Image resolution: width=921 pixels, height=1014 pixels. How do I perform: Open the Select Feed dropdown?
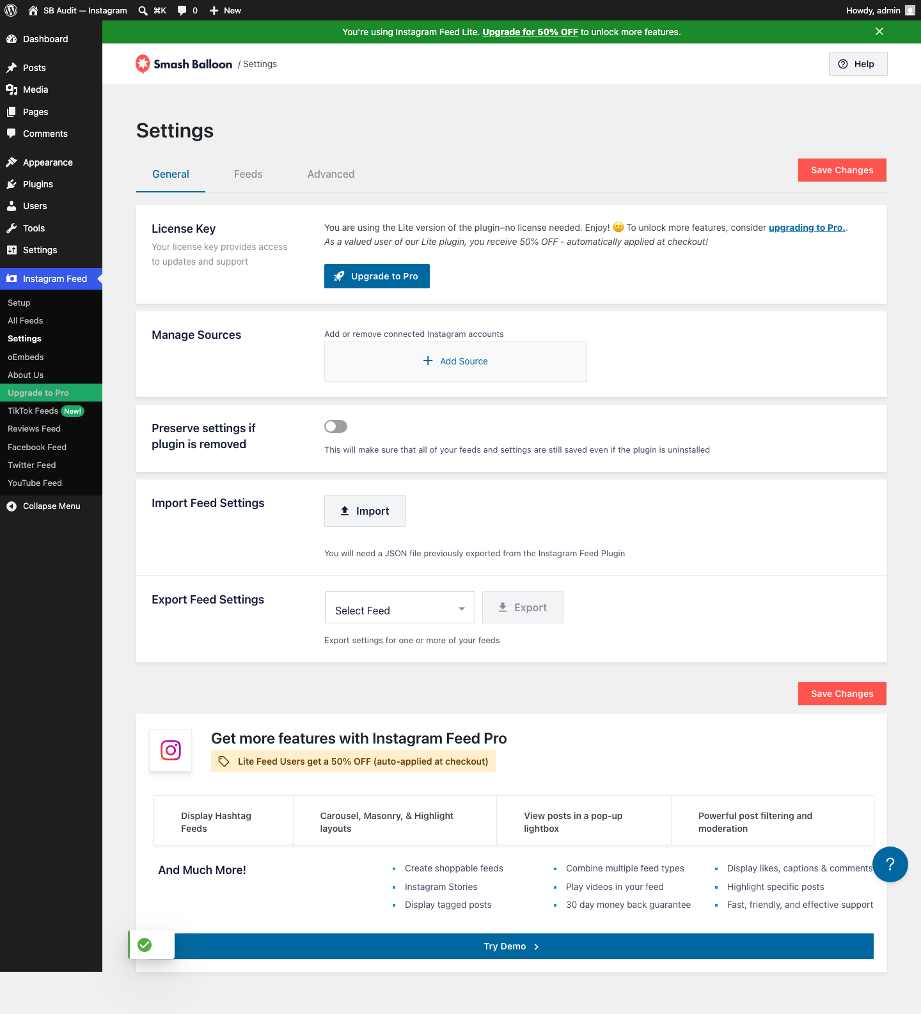tap(400, 607)
